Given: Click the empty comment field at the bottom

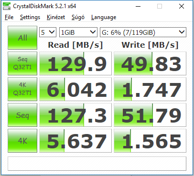Looking at the screenshot, I should coord(97,164).
